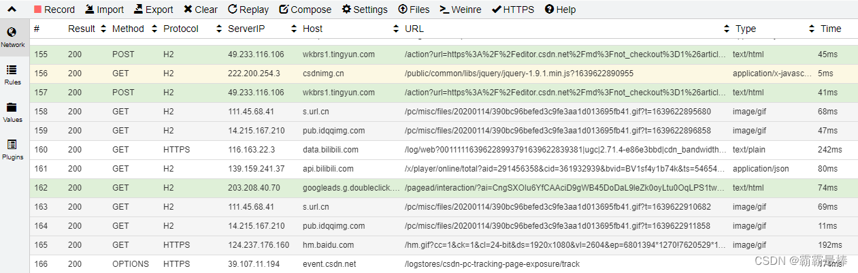The image size is (858, 273).
Task: Click the Time column header
Action: (831, 29)
